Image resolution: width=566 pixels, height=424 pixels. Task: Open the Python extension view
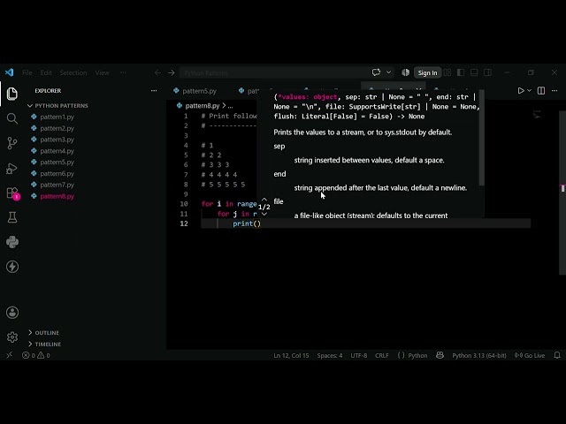point(11,242)
